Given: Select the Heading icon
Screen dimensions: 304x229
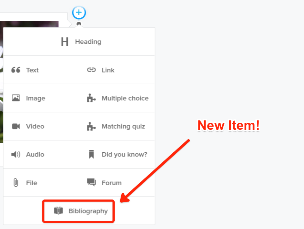Looking at the screenshot, I should tap(64, 41).
